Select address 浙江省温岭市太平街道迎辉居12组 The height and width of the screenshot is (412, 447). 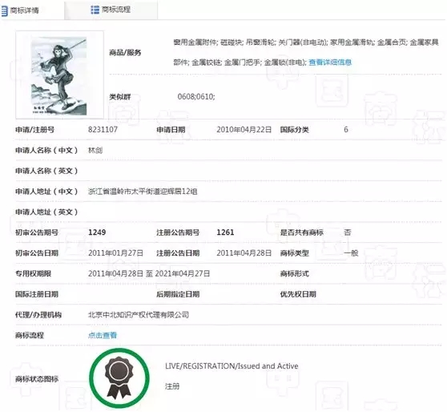tap(143, 192)
